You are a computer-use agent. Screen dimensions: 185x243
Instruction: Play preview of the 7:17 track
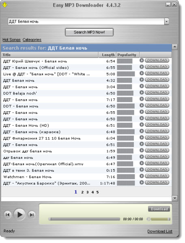point(142,99)
